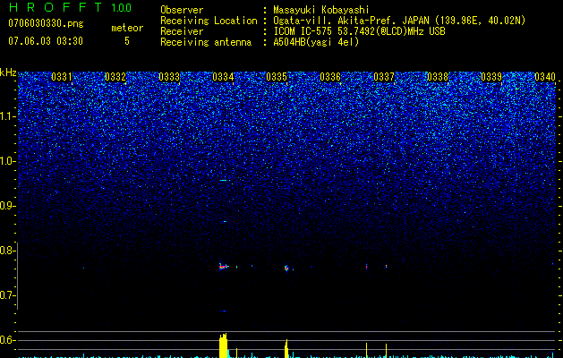Click the 0.7 frequency axis label
563x358 pixels.
tap(7, 295)
